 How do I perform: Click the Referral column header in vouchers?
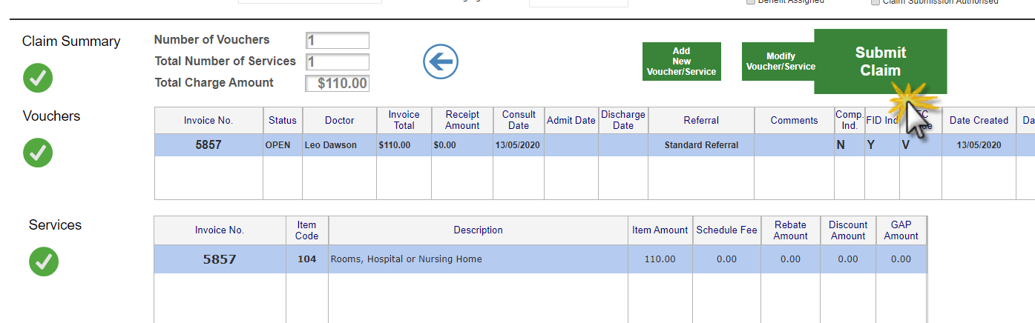click(x=701, y=120)
